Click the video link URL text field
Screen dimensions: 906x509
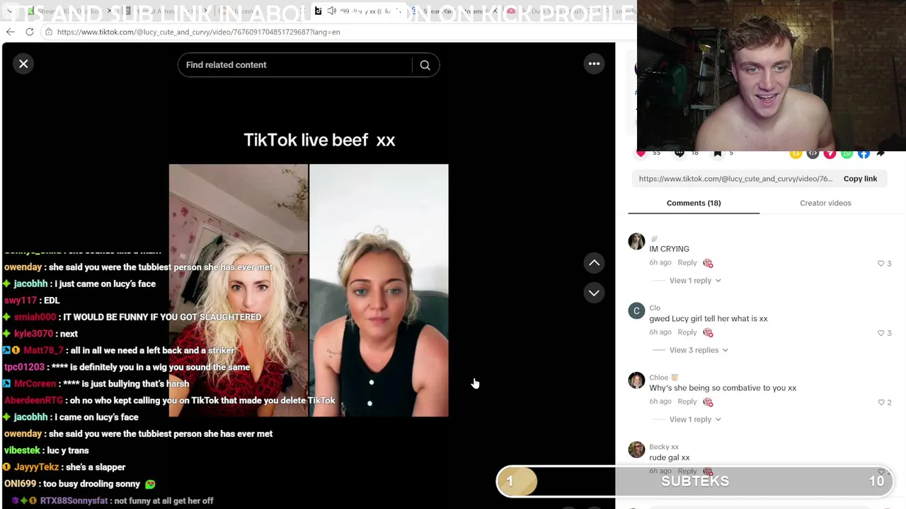coord(736,179)
